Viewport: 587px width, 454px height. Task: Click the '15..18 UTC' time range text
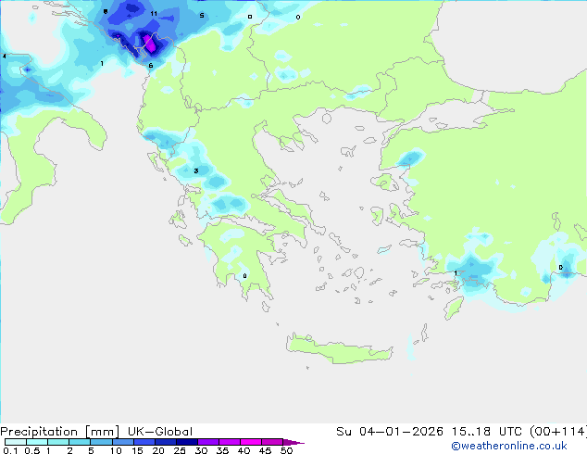487,432
